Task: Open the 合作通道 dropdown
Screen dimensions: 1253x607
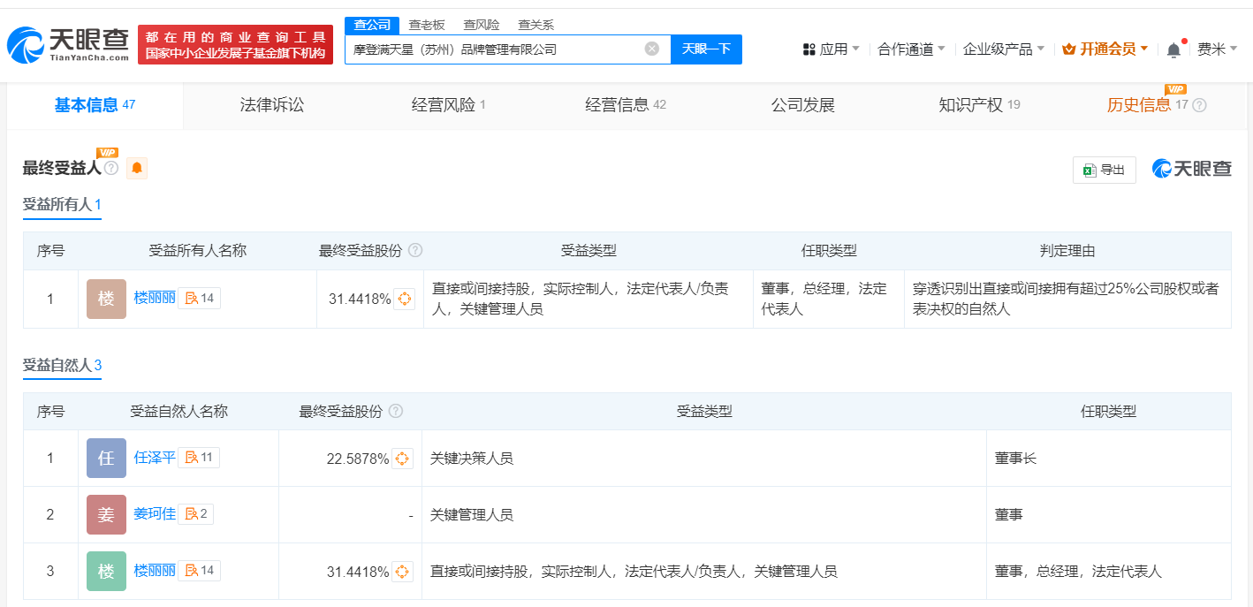Action: click(x=911, y=49)
